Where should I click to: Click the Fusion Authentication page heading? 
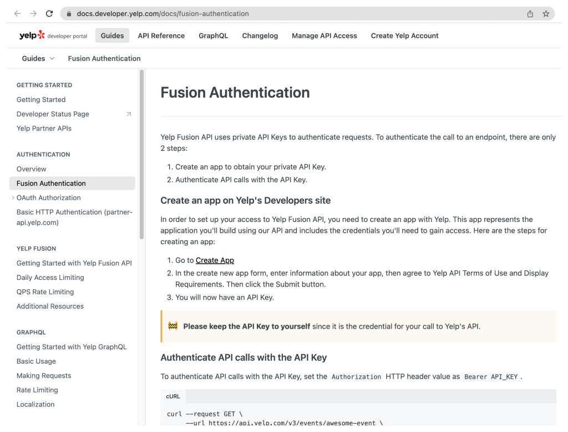point(235,93)
